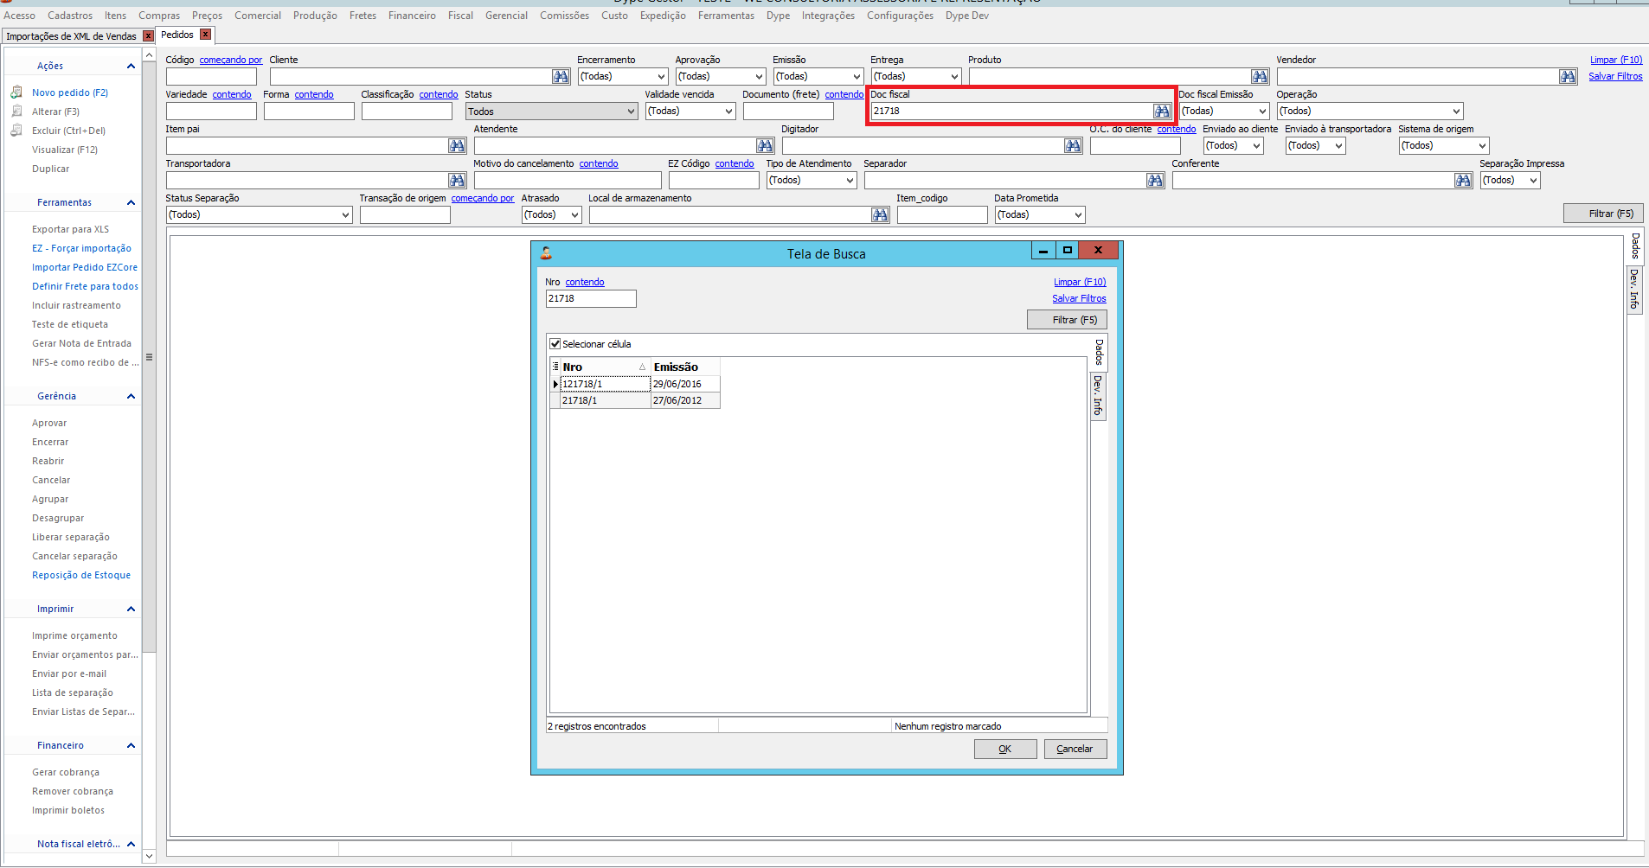
Task: Open the Item pai binoculars search
Action: pyautogui.click(x=458, y=146)
